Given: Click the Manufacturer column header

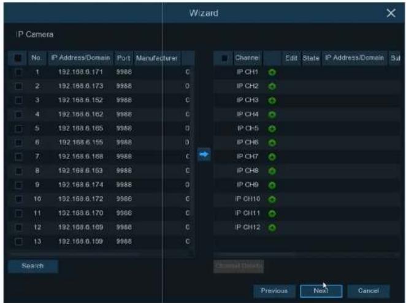Looking at the screenshot, I should coord(157,58).
